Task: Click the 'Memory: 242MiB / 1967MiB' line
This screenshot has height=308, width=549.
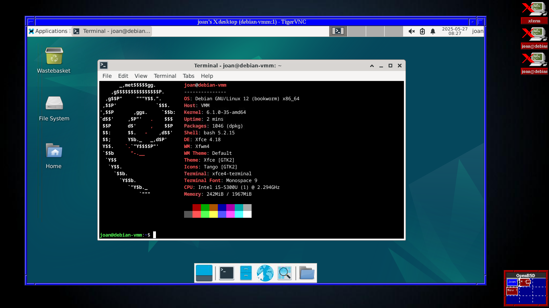Action: 218,194
